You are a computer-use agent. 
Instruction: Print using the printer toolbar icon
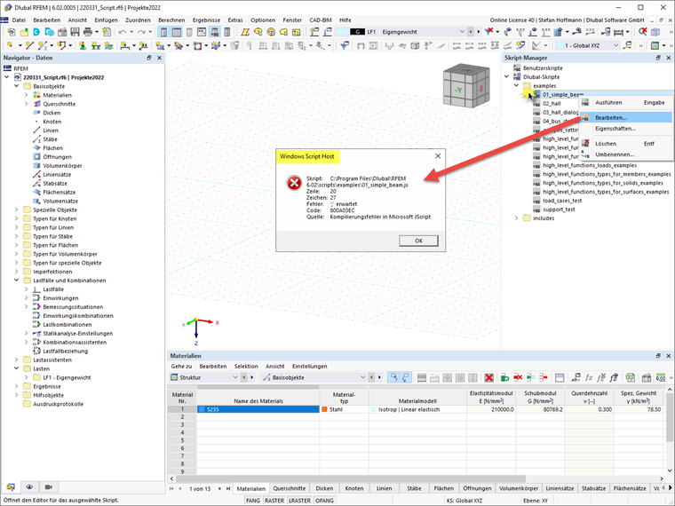coord(88,32)
